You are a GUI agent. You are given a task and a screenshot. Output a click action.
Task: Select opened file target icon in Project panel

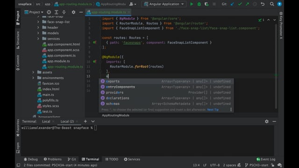pos(49,12)
